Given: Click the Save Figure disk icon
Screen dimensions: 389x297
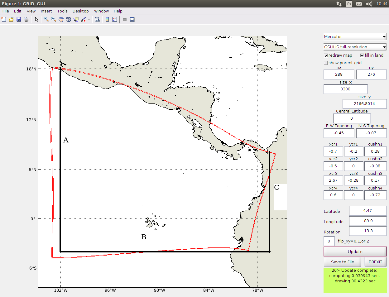Looking at the screenshot, I should tap(19, 20).
